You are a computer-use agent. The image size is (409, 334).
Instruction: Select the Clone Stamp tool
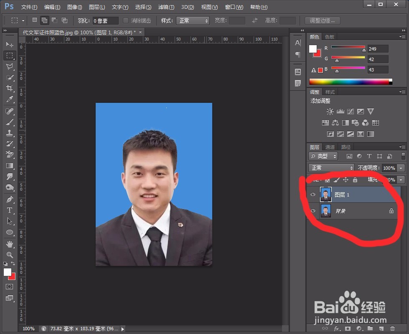tap(10, 134)
